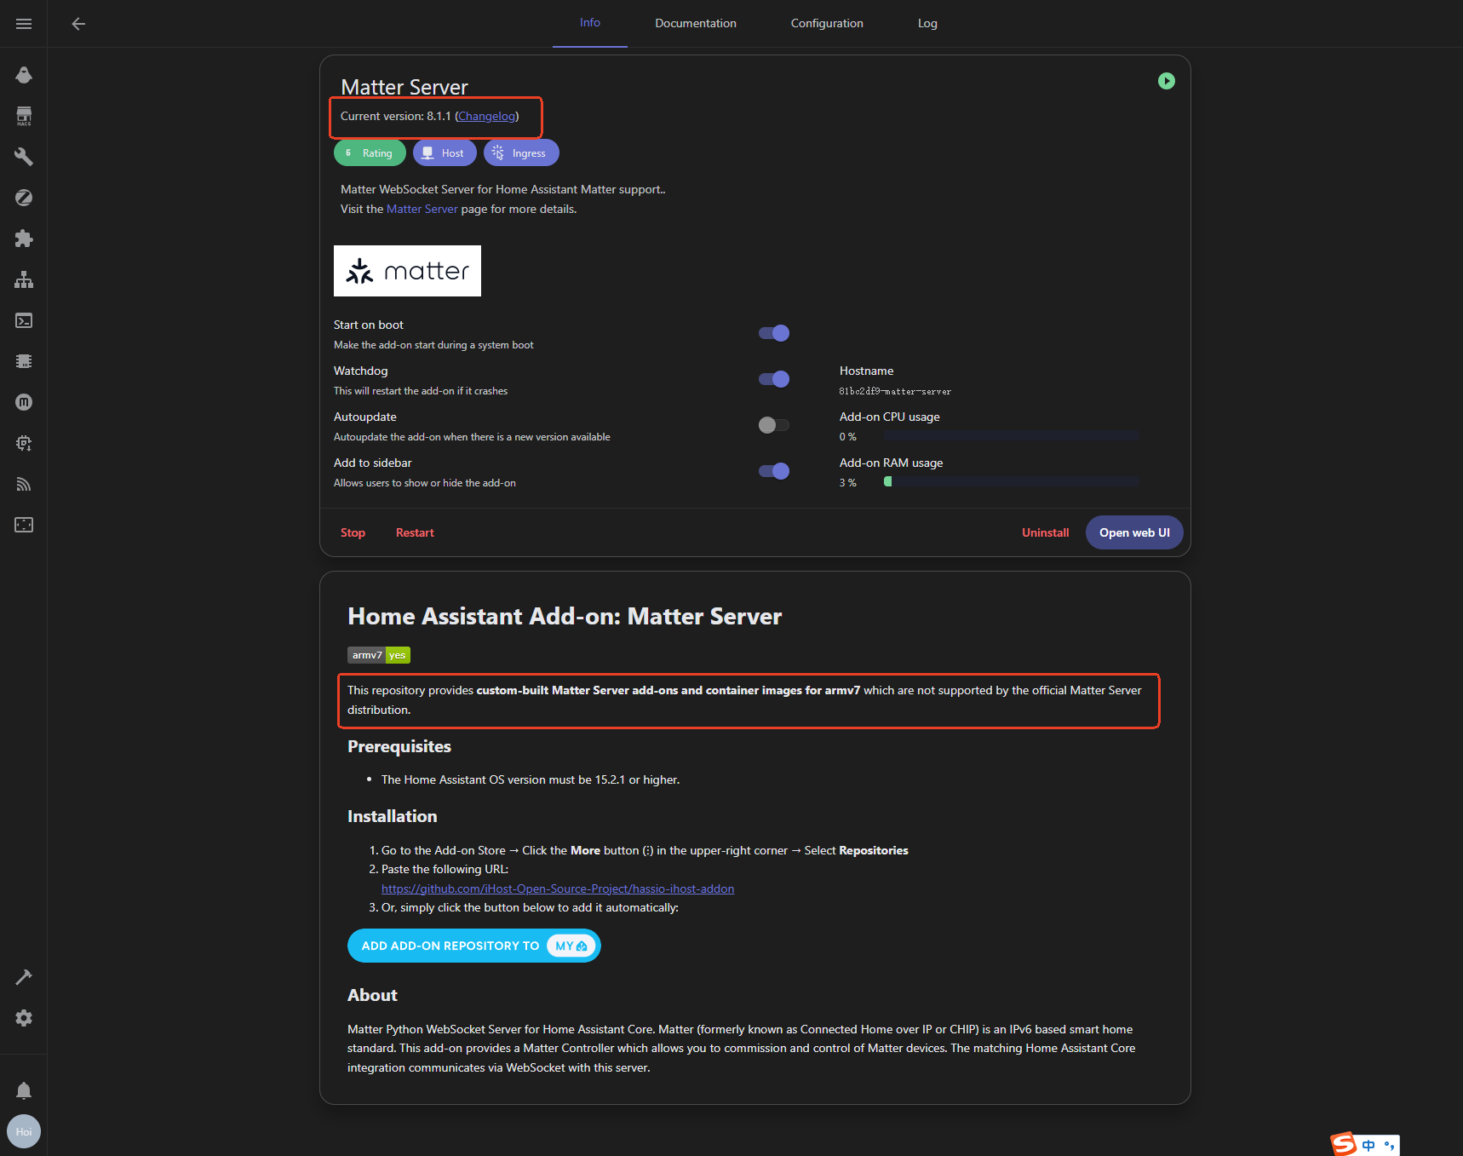This screenshot has height=1156, width=1463.
Task: Open the terminal console icon in sidebar
Action: coord(24,320)
